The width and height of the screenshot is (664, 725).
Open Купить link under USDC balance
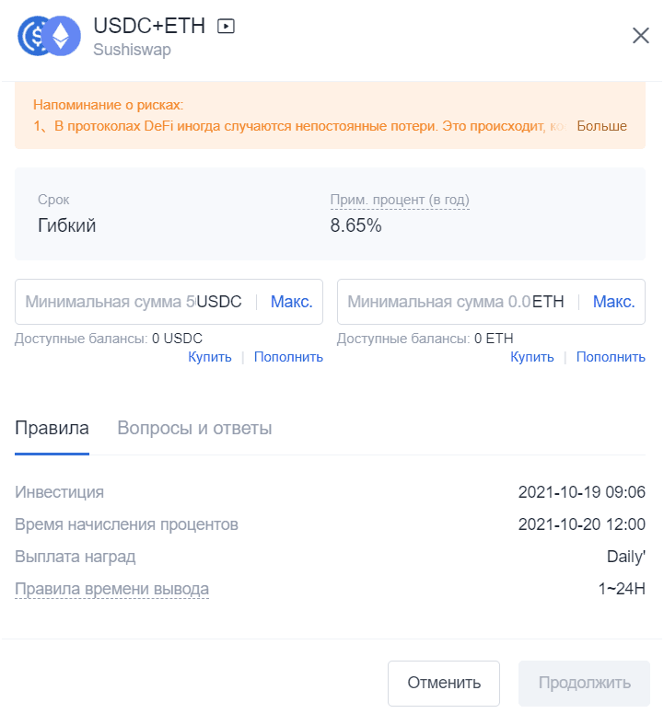click(210, 357)
